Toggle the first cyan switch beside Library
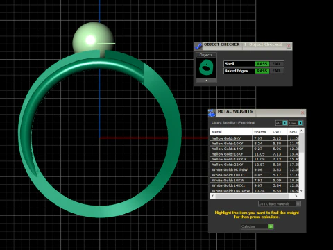 [285, 123]
